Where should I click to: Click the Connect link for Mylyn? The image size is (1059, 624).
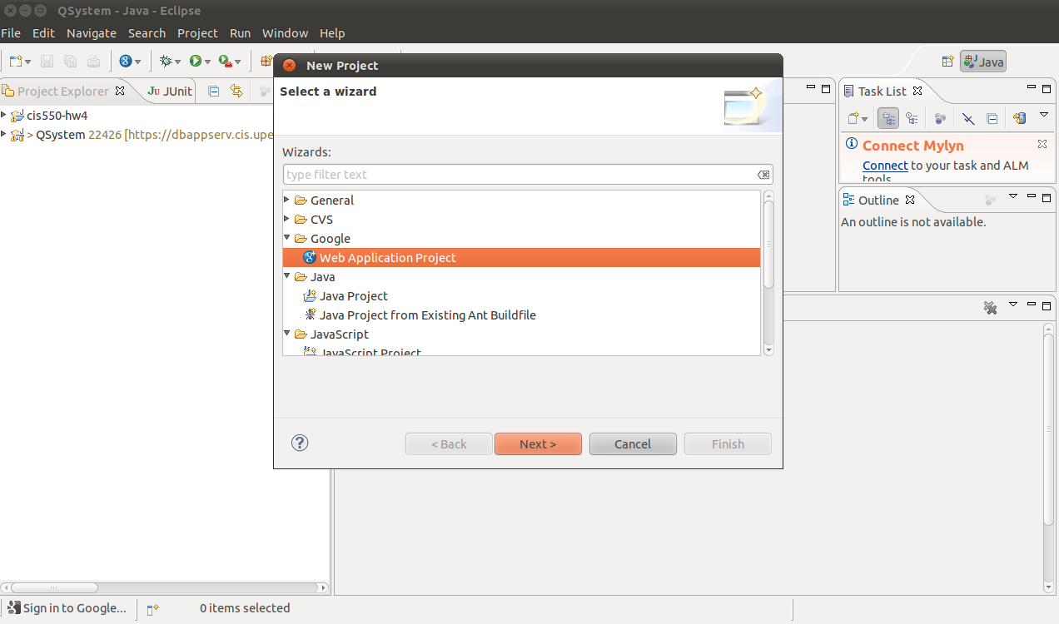tap(885, 166)
